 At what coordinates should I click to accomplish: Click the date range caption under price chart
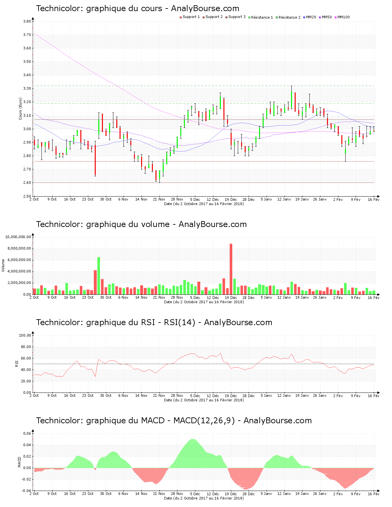click(x=204, y=204)
